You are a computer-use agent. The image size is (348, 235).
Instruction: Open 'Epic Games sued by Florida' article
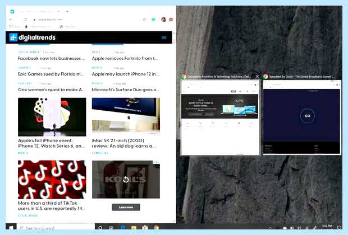[x=51, y=74]
